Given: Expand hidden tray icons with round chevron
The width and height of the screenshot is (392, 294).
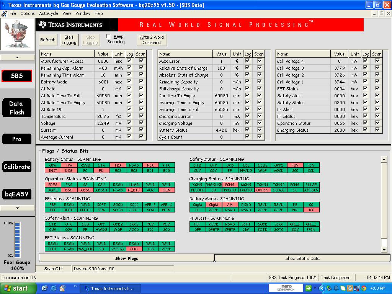Looking at the screenshot, I should (x=322, y=288).
